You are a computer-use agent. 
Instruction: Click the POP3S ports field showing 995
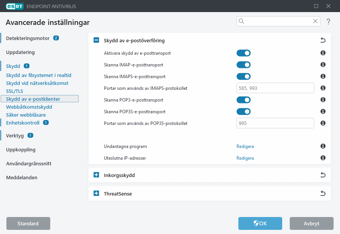pyautogui.click(x=275, y=123)
